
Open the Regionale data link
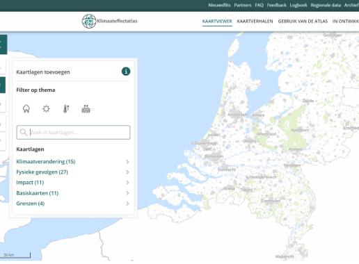tap(326, 5)
